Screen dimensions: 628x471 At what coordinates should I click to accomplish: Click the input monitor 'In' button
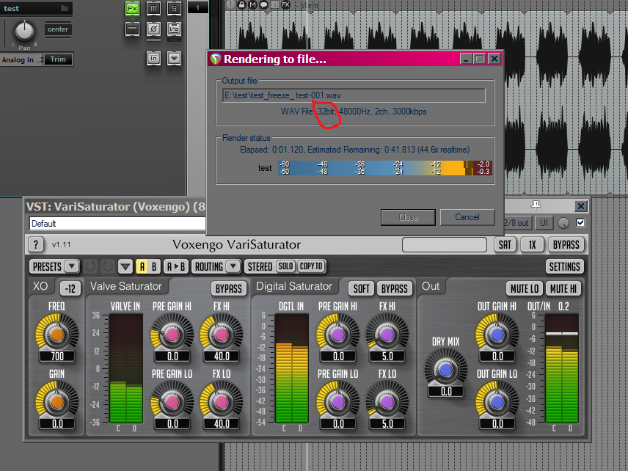point(153,58)
